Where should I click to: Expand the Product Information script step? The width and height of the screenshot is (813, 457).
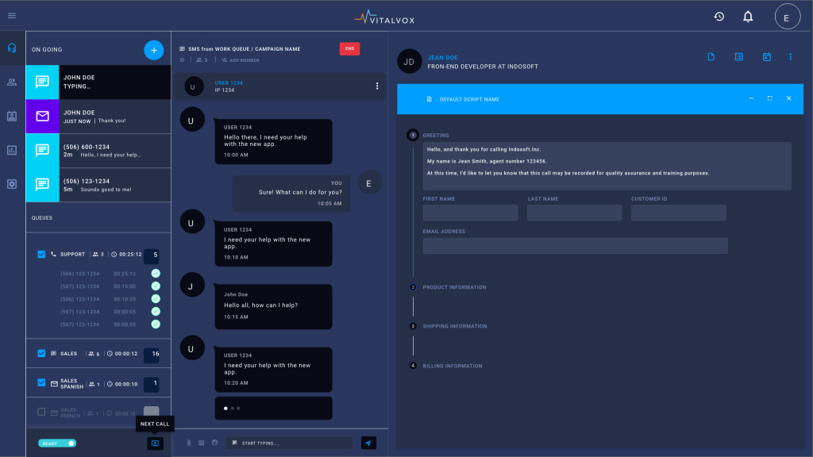[x=454, y=287]
